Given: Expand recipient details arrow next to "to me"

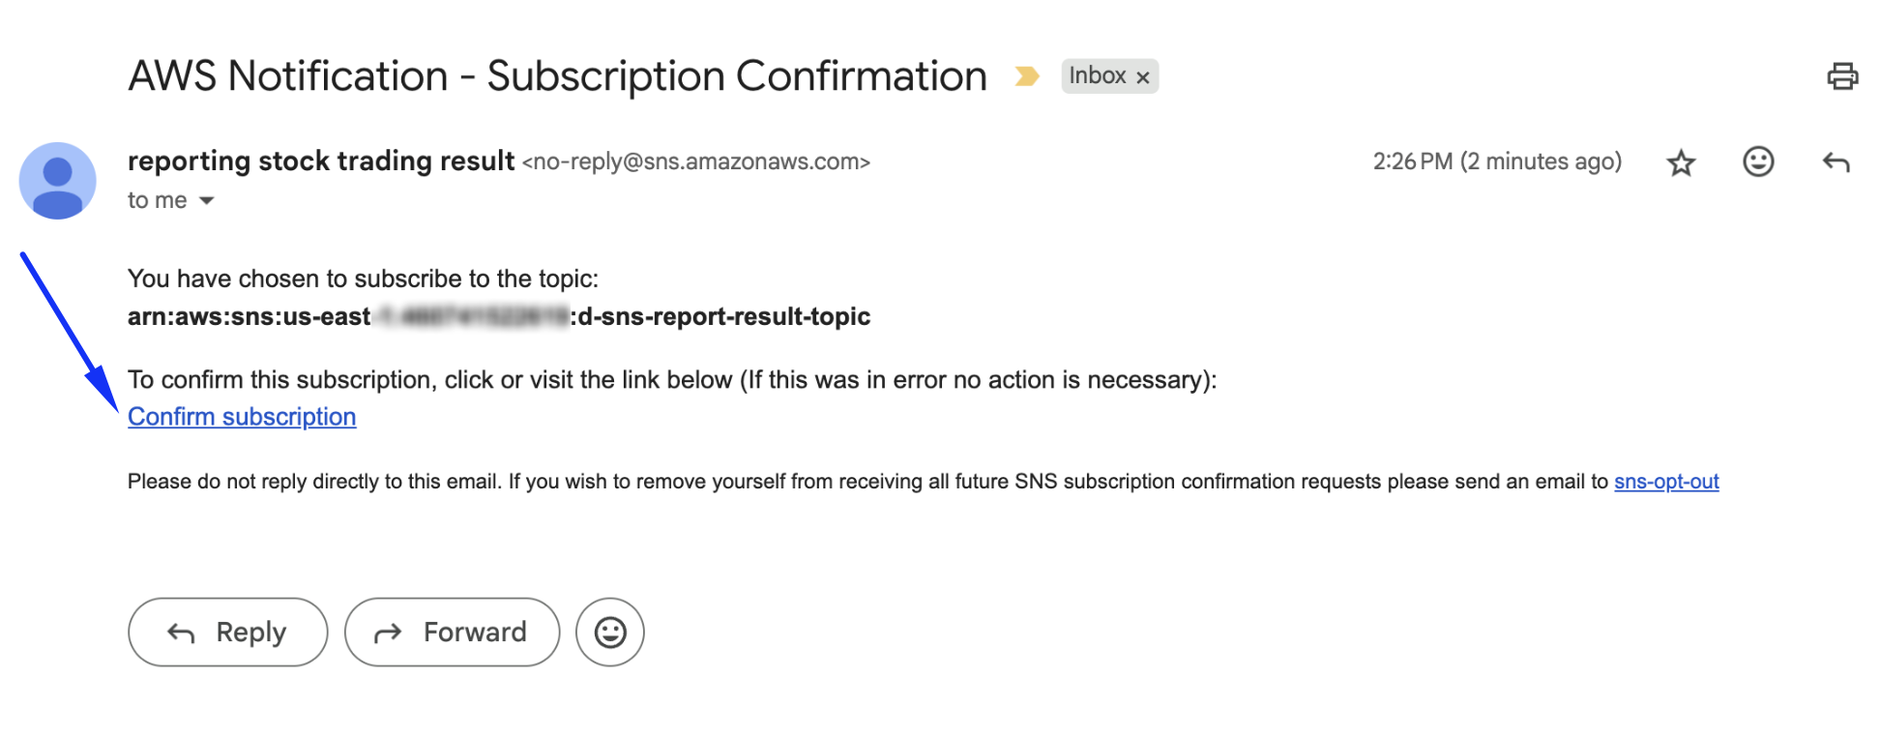Looking at the screenshot, I should click(206, 201).
